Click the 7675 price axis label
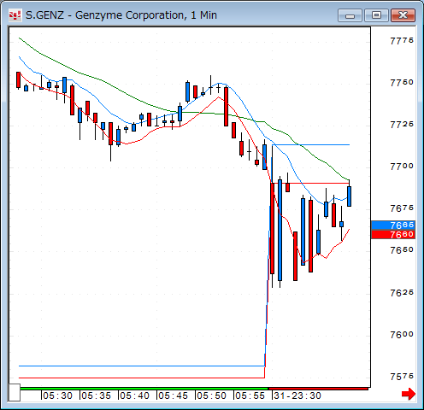Screen dimensions: 424x410 tap(402, 208)
